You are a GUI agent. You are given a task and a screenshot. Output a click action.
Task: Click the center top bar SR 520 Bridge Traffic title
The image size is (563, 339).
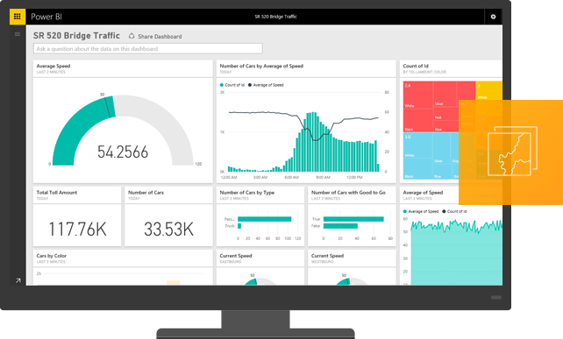[275, 17]
